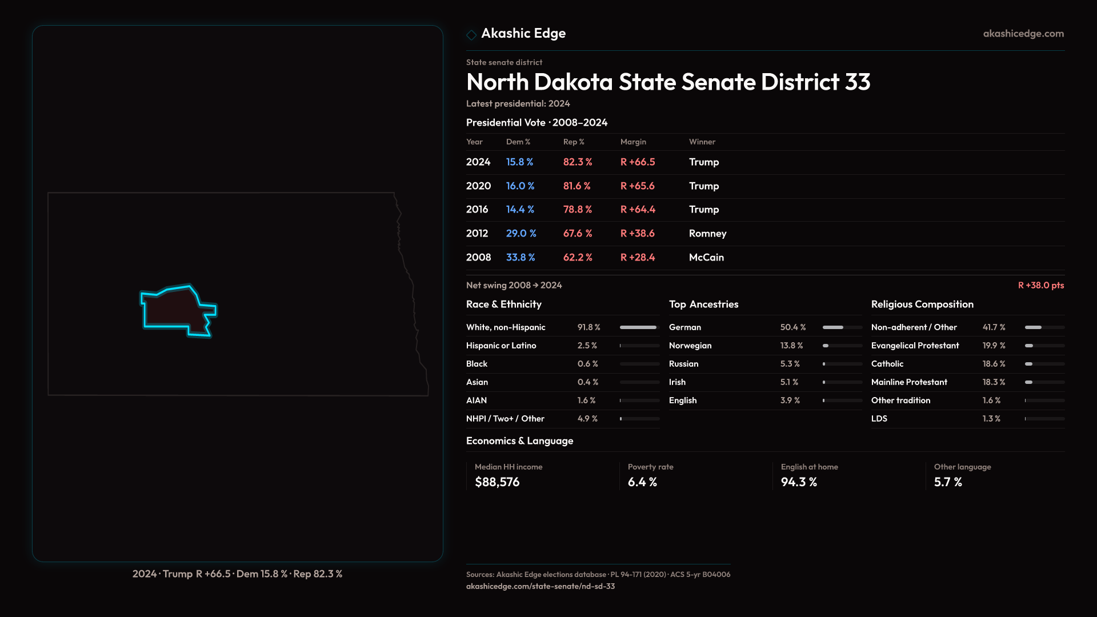
Task: Click the Median HH income value $88,576
Action: (x=497, y=482)
